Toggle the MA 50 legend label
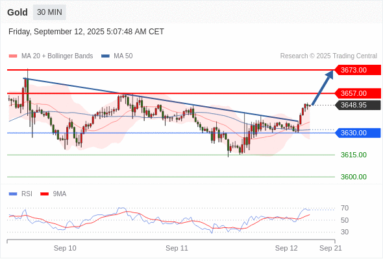This screenshot has width=383, height=259. click(123, 56)
